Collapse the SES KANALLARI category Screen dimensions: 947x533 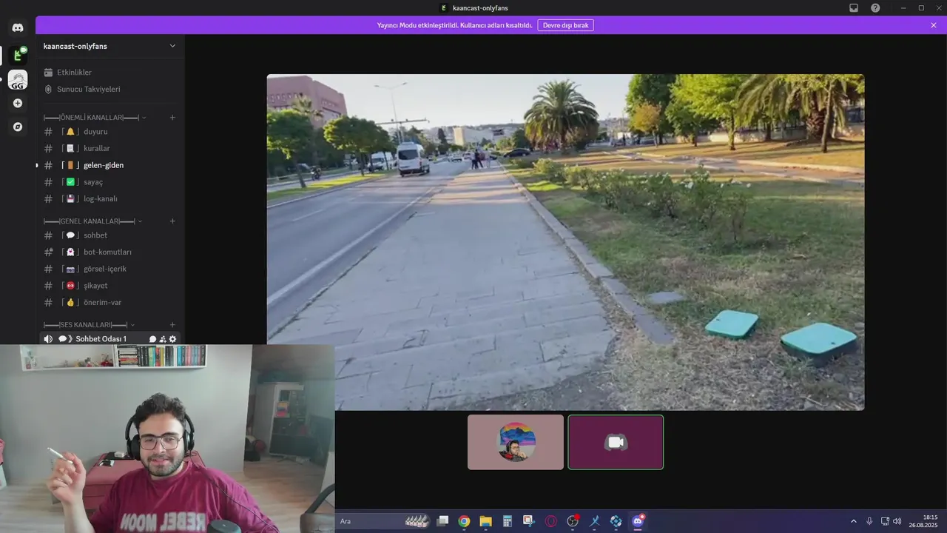(89, 325)
